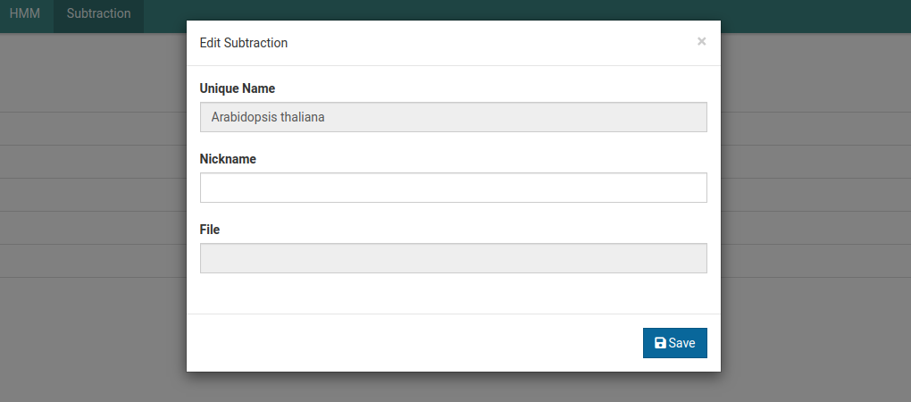Open the Subtraction tab in navbar

click(x=98, y=13)
